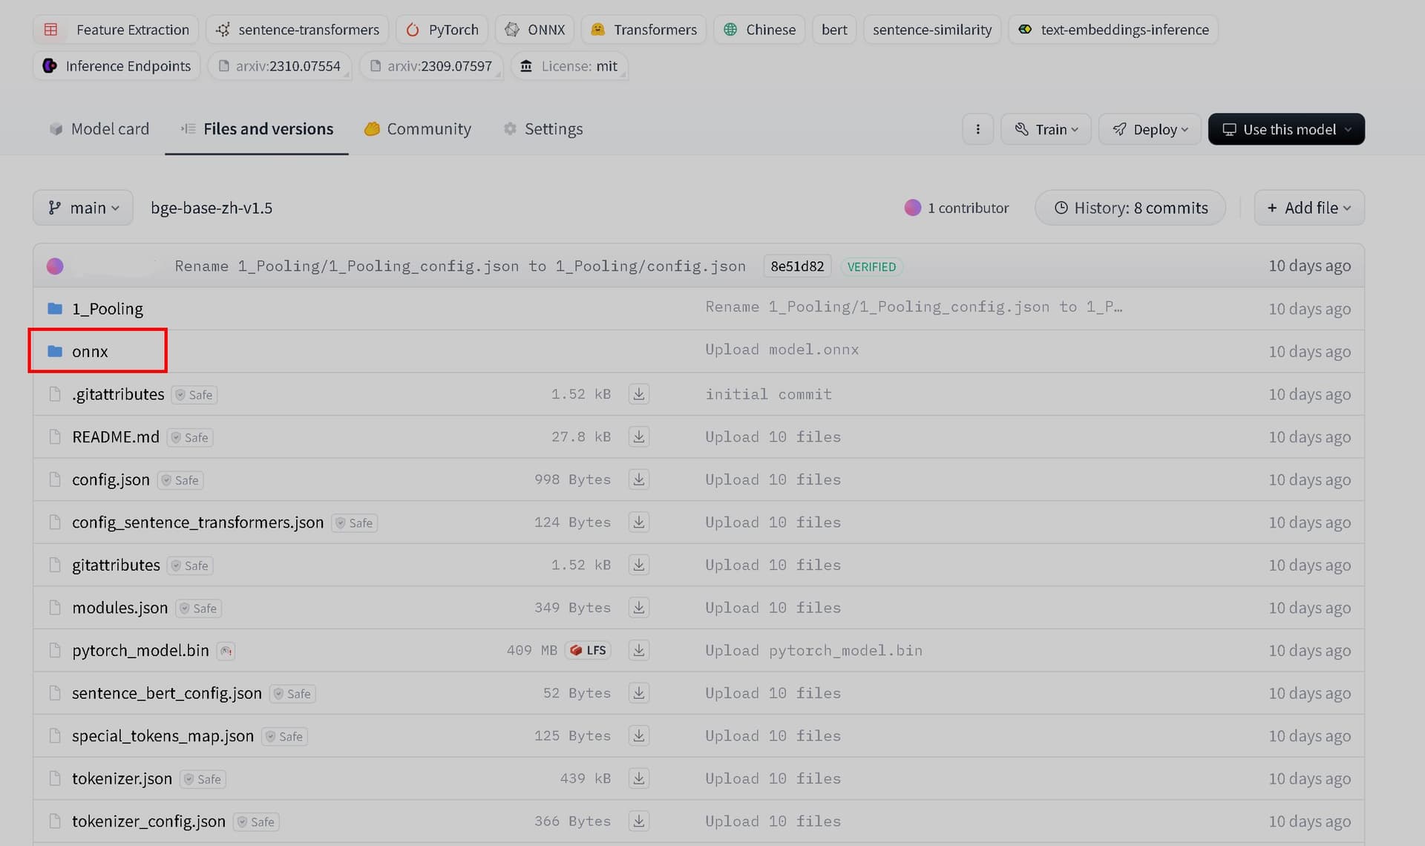Click the ONNX tag

(534, 30)
